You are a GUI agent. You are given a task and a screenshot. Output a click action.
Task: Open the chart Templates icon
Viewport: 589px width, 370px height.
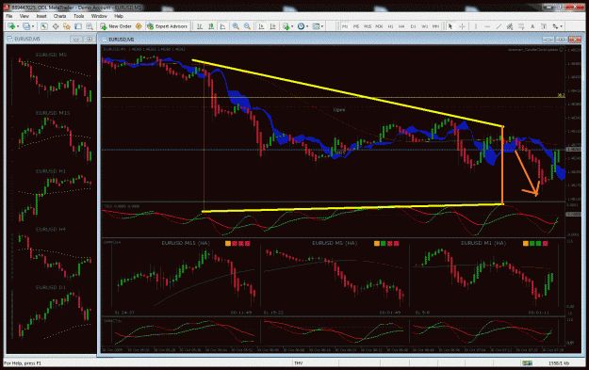(x=316, y=26)
